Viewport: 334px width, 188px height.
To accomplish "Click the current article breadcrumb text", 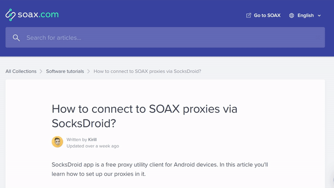I will (147, 71).
